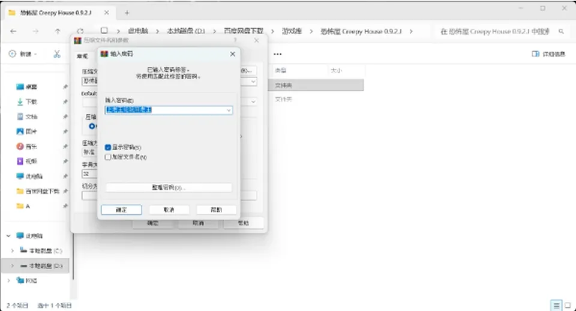The image size is (576, 311).
Task: Go to 游戏库 in the breadcrumb
Action: coord(292,31)
